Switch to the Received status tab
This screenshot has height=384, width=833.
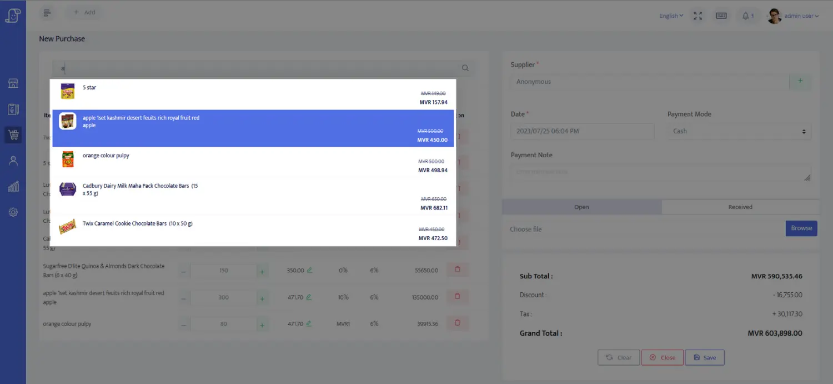740,207
